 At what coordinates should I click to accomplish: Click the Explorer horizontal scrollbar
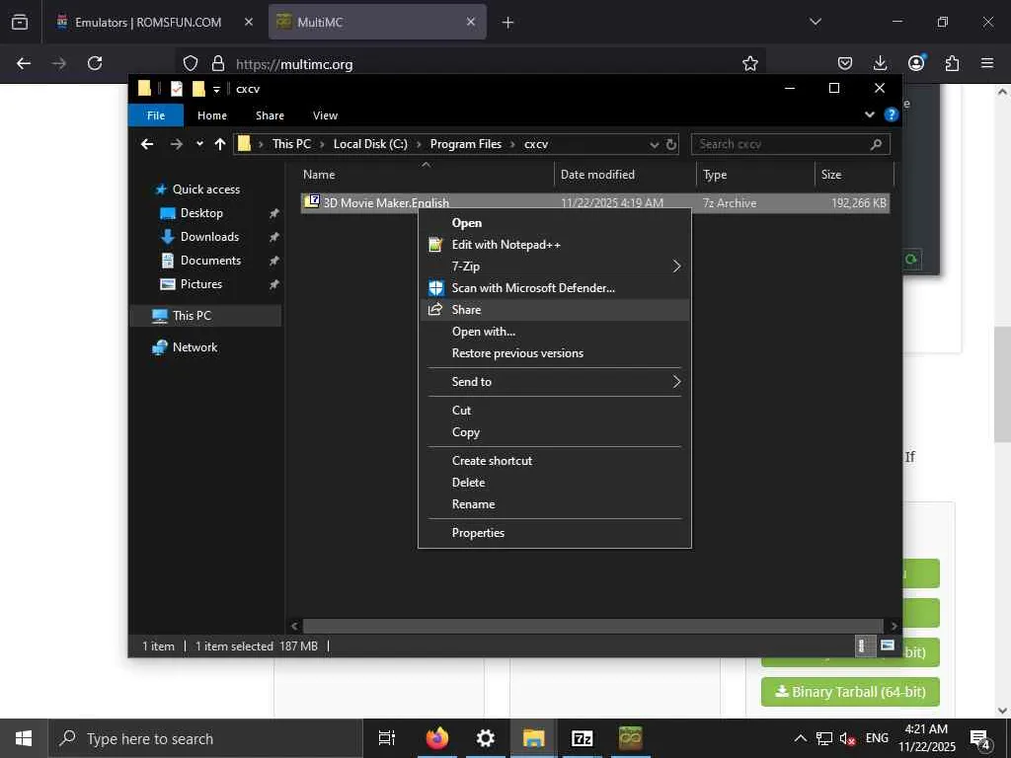coord(592,626)
